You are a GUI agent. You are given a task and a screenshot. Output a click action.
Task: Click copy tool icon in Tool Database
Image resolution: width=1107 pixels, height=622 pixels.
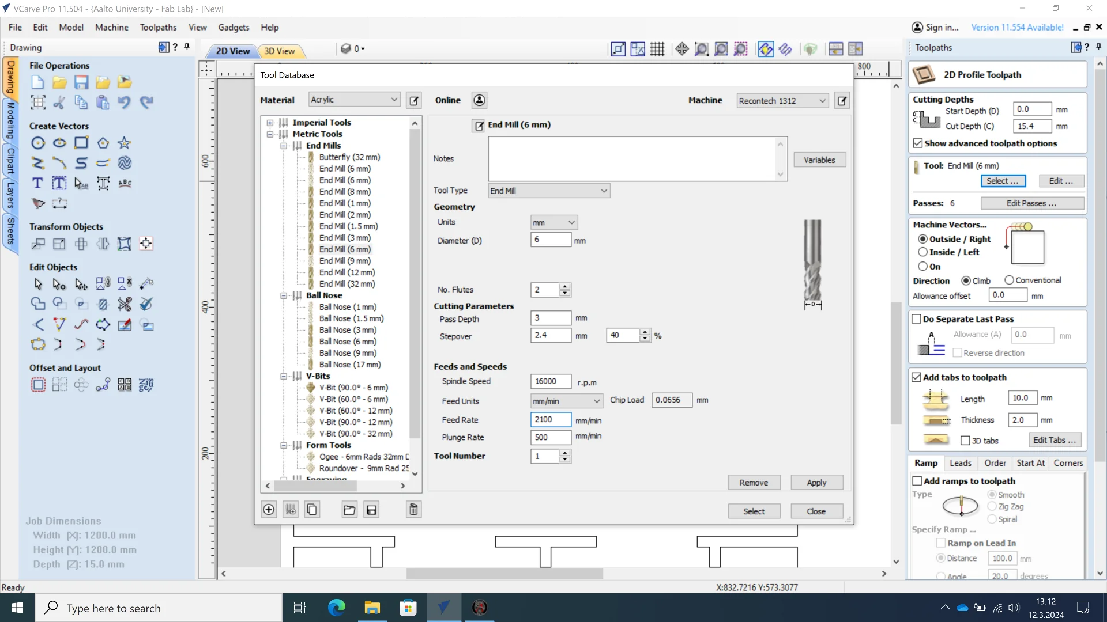312,510
